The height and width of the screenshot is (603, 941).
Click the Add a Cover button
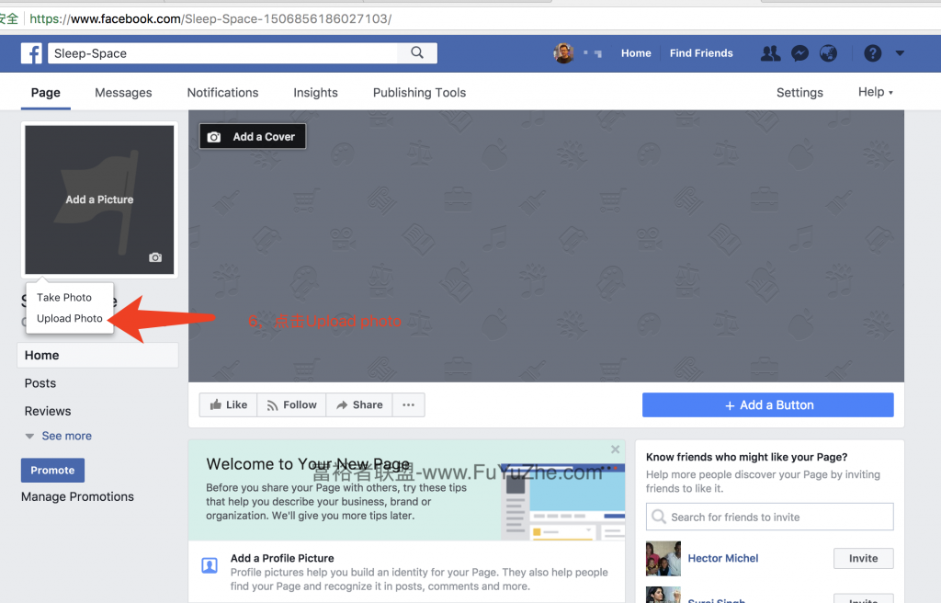pyautogui.click(x=253, y=136)
